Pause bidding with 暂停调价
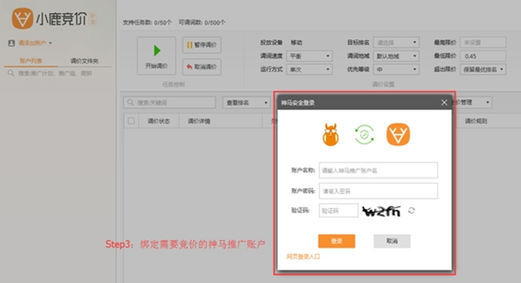521x283 pixels. click(x=202, y=45)
